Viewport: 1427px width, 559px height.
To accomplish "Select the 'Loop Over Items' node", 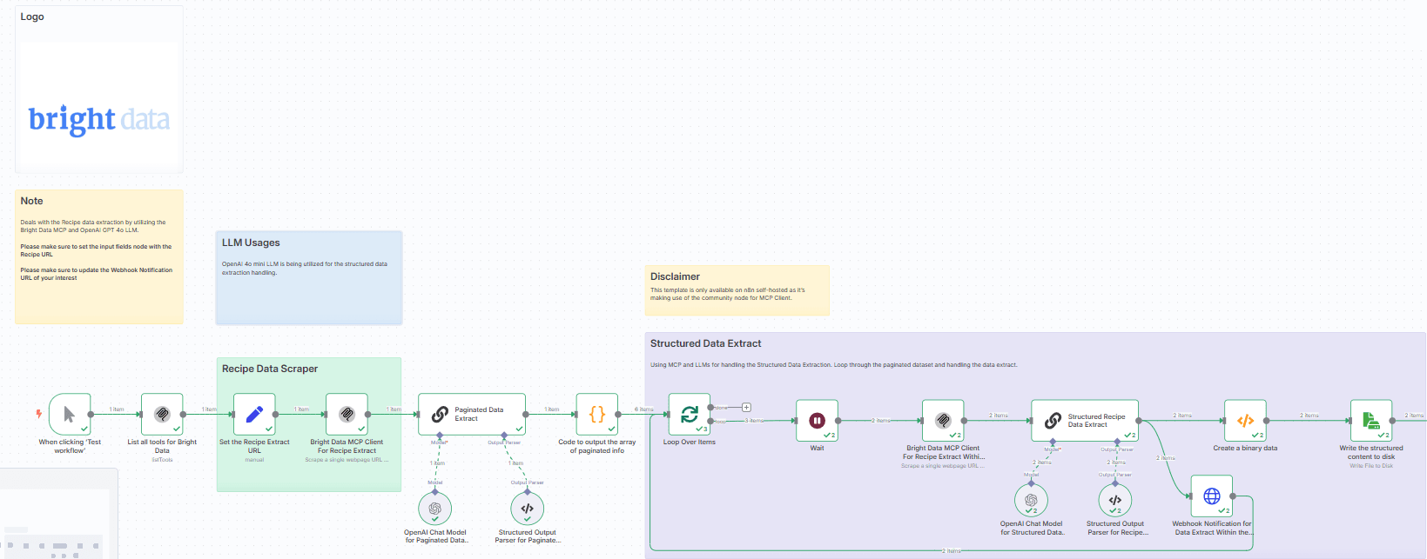I will (x=690, y=415).
